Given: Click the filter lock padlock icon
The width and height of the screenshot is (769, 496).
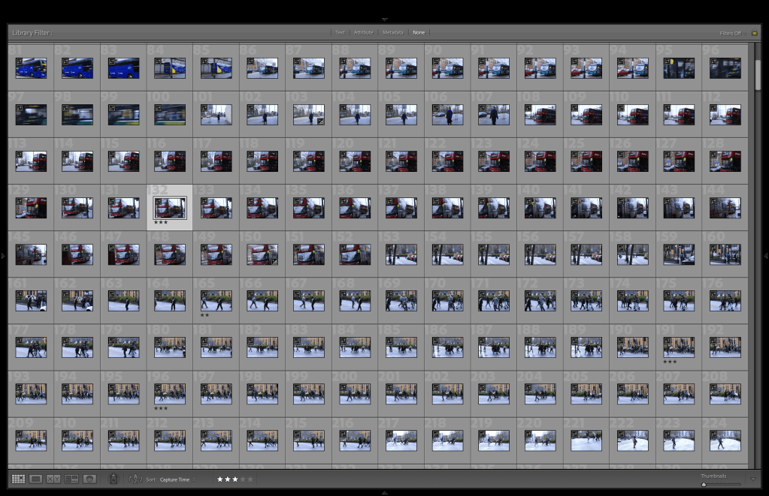Looking at the screenshot, I should pyautogui.click(x=754, y=33).
